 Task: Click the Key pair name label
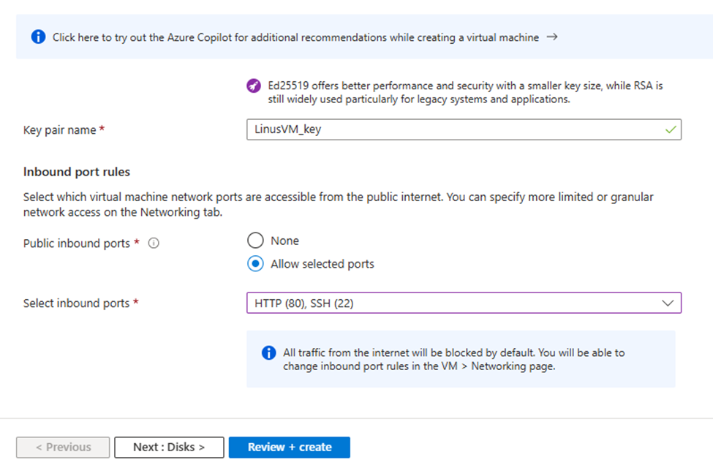pos(60,129)
